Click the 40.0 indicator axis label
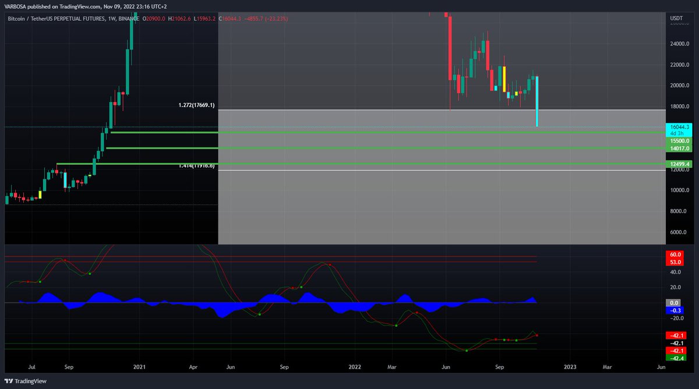Screen dimensions: 699x389 (x=676, y=272)
